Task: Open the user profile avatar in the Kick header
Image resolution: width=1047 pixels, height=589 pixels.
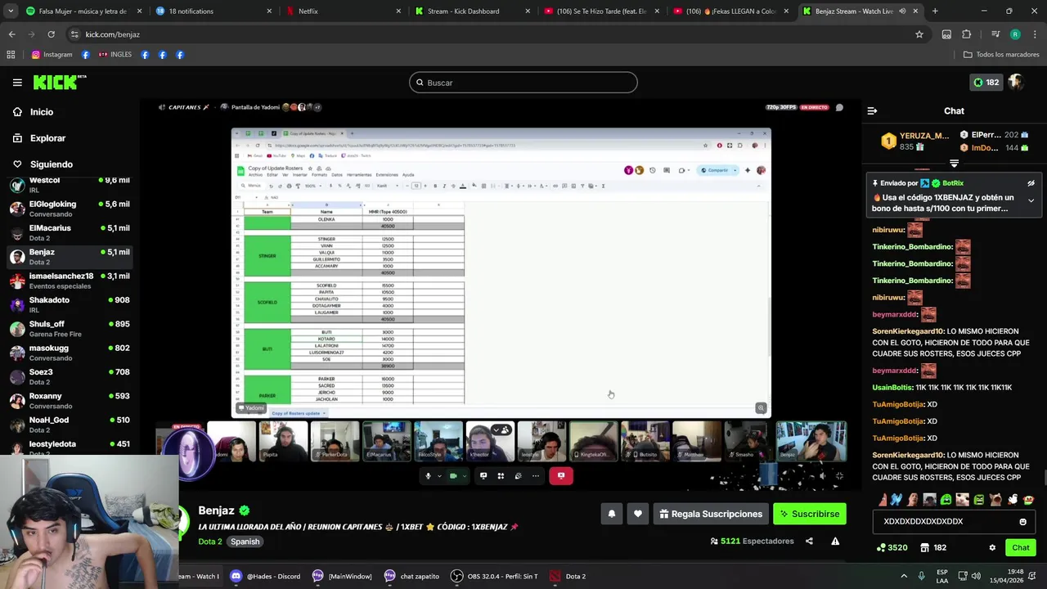Action: click(1016, 82)
